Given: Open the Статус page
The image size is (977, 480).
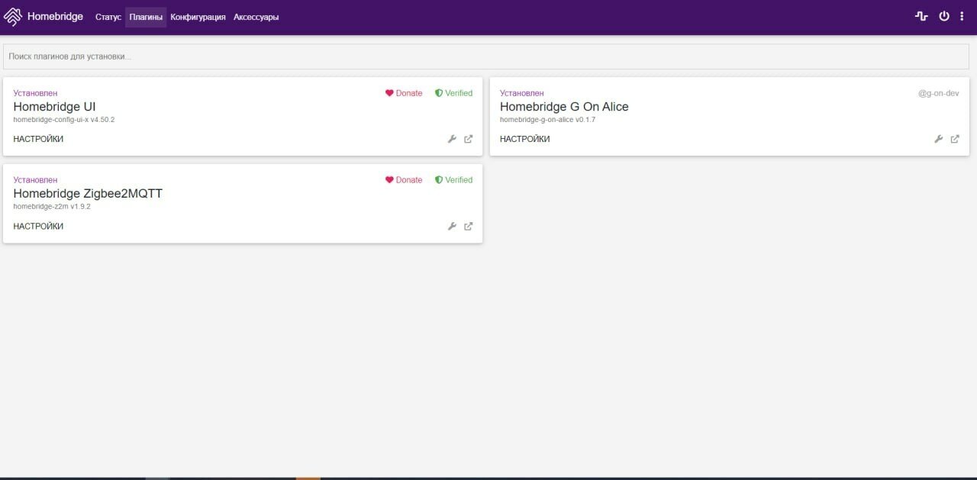Looking at the screenshot, I should coord(108,17).
